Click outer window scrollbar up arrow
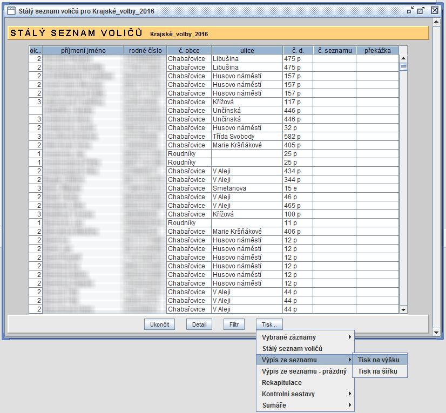Viewport: 446px width, 413px height. click(436, 22)
